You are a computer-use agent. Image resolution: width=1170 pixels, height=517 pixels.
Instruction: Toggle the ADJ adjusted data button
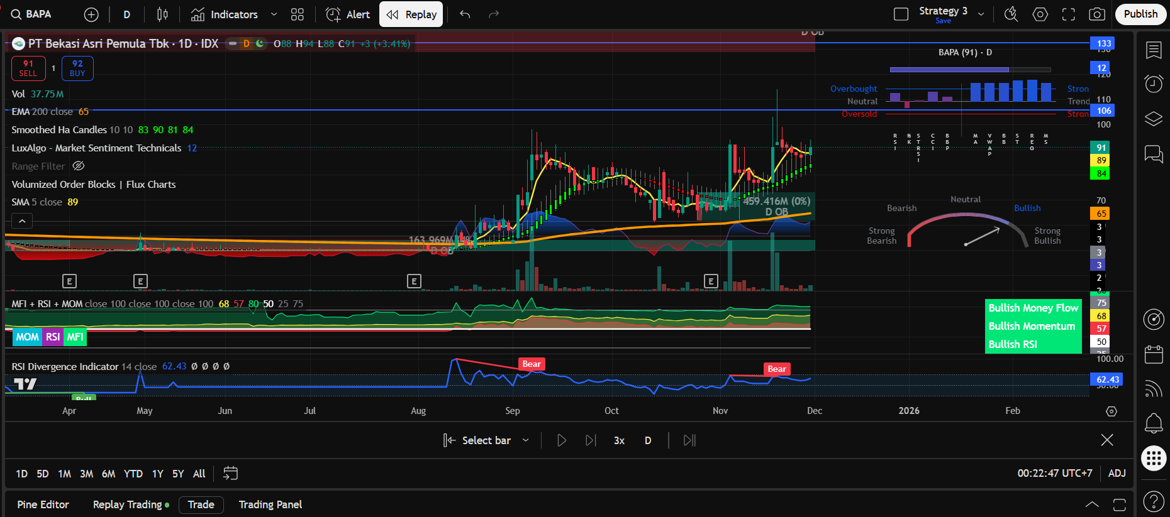pos(1117,473)
